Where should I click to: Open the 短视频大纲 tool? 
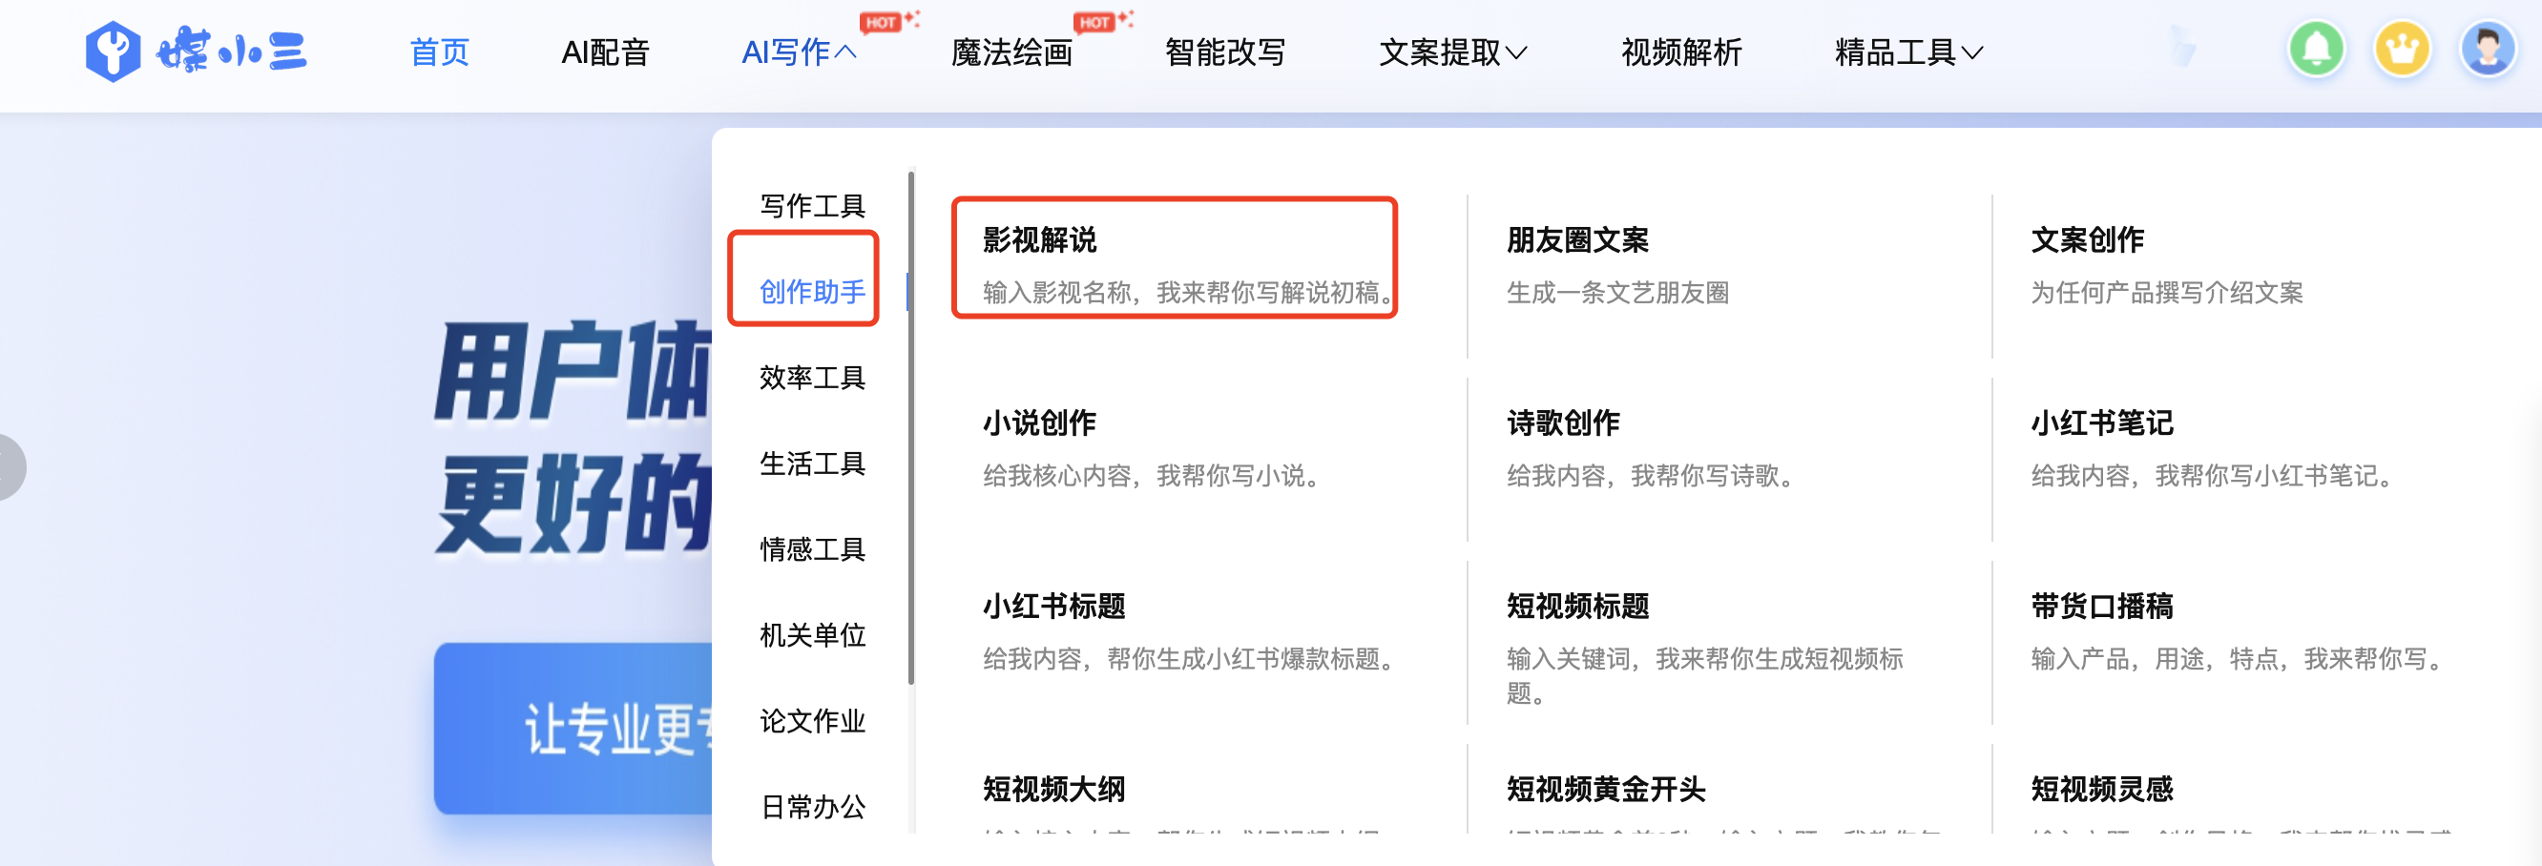coord(1053,789)
